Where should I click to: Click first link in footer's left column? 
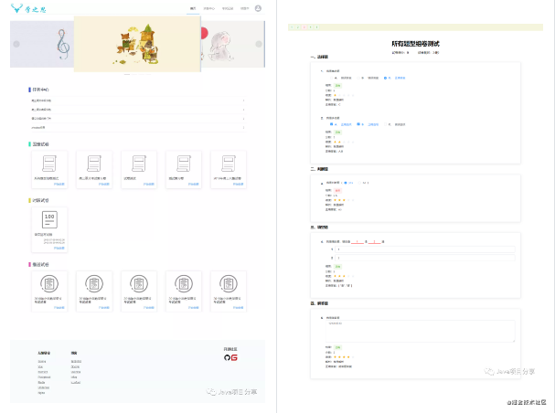42,362
